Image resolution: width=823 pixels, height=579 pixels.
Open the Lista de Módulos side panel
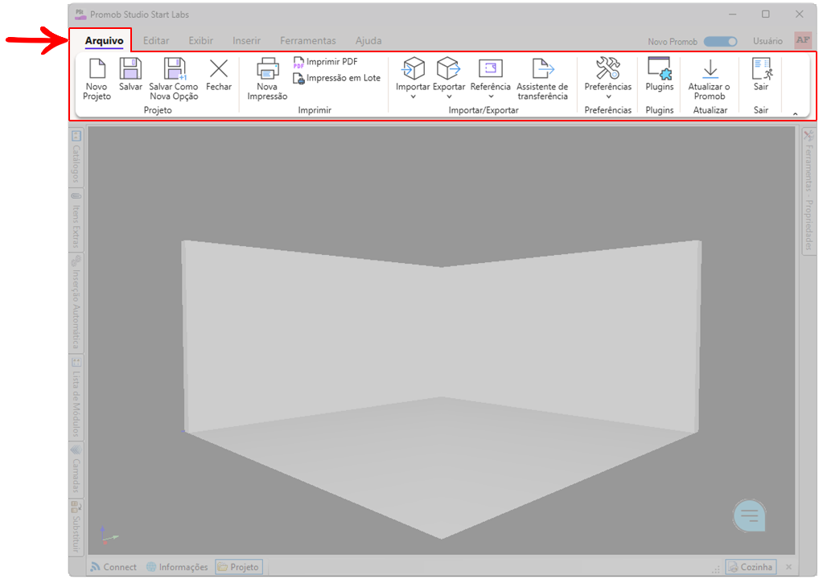pyautogui.click(x=76, y=397)
